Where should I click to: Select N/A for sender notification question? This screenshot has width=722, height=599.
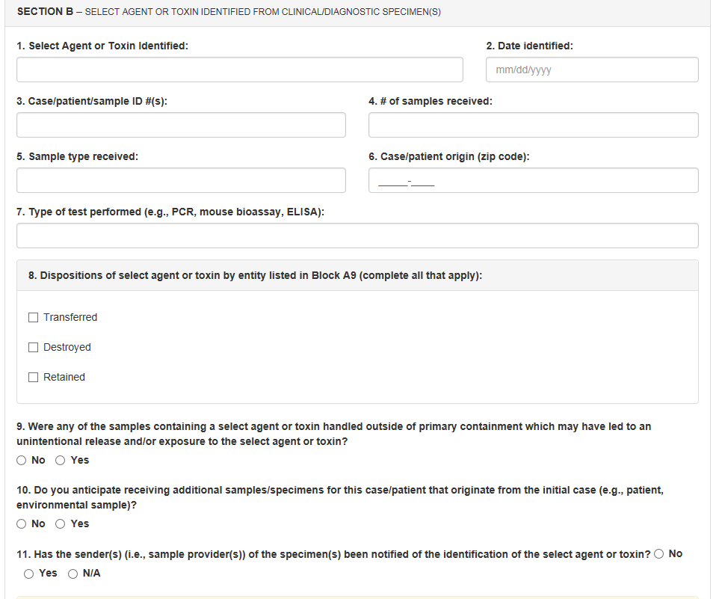[72, 574]
